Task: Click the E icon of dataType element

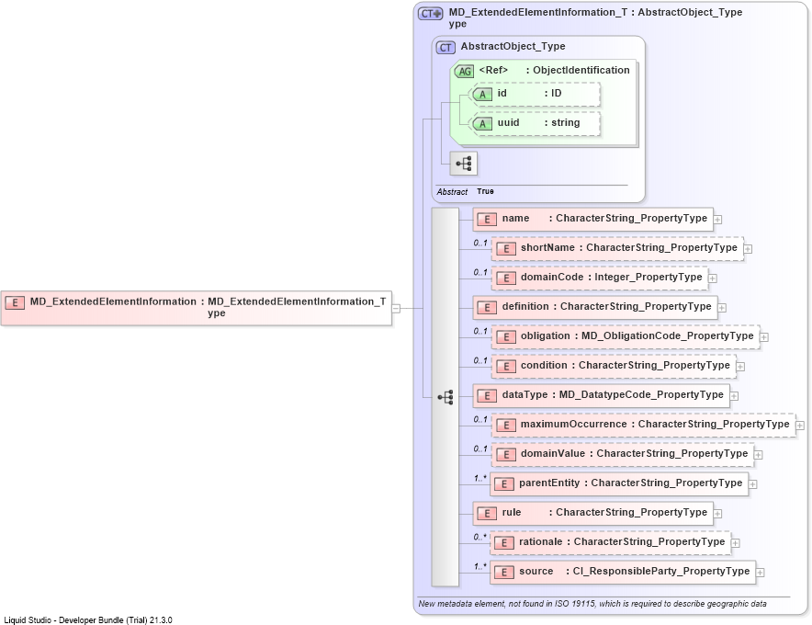Action: click(x=487, y=396)
